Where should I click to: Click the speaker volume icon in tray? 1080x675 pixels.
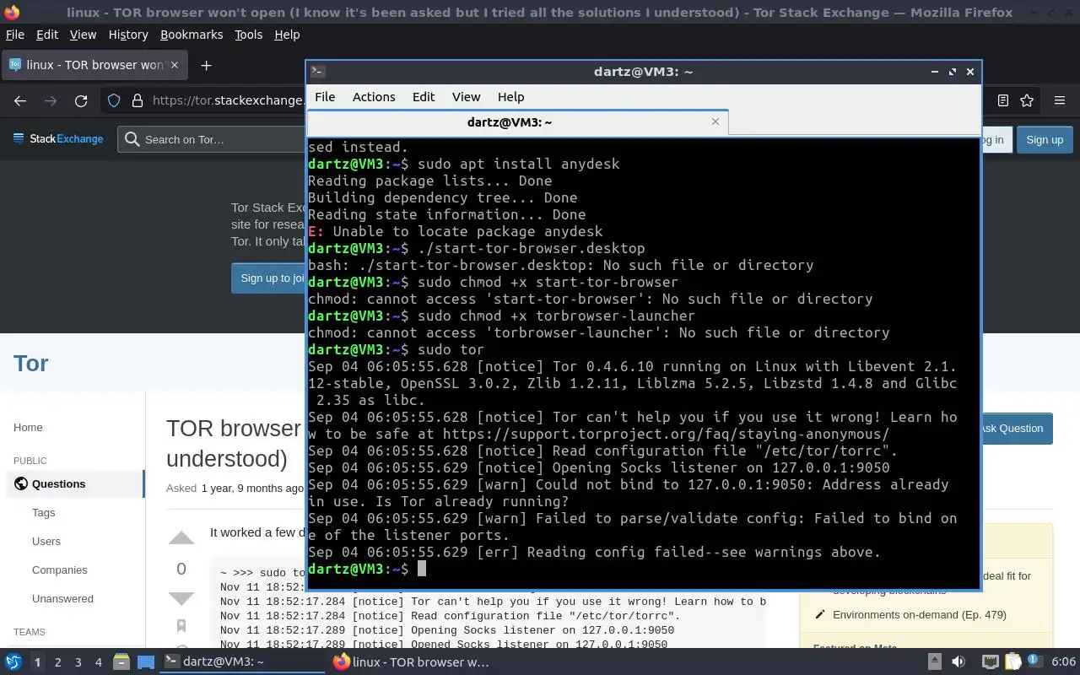click(958, 662)
